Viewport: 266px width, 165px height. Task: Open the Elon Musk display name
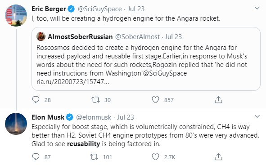[x=48, y=117]
